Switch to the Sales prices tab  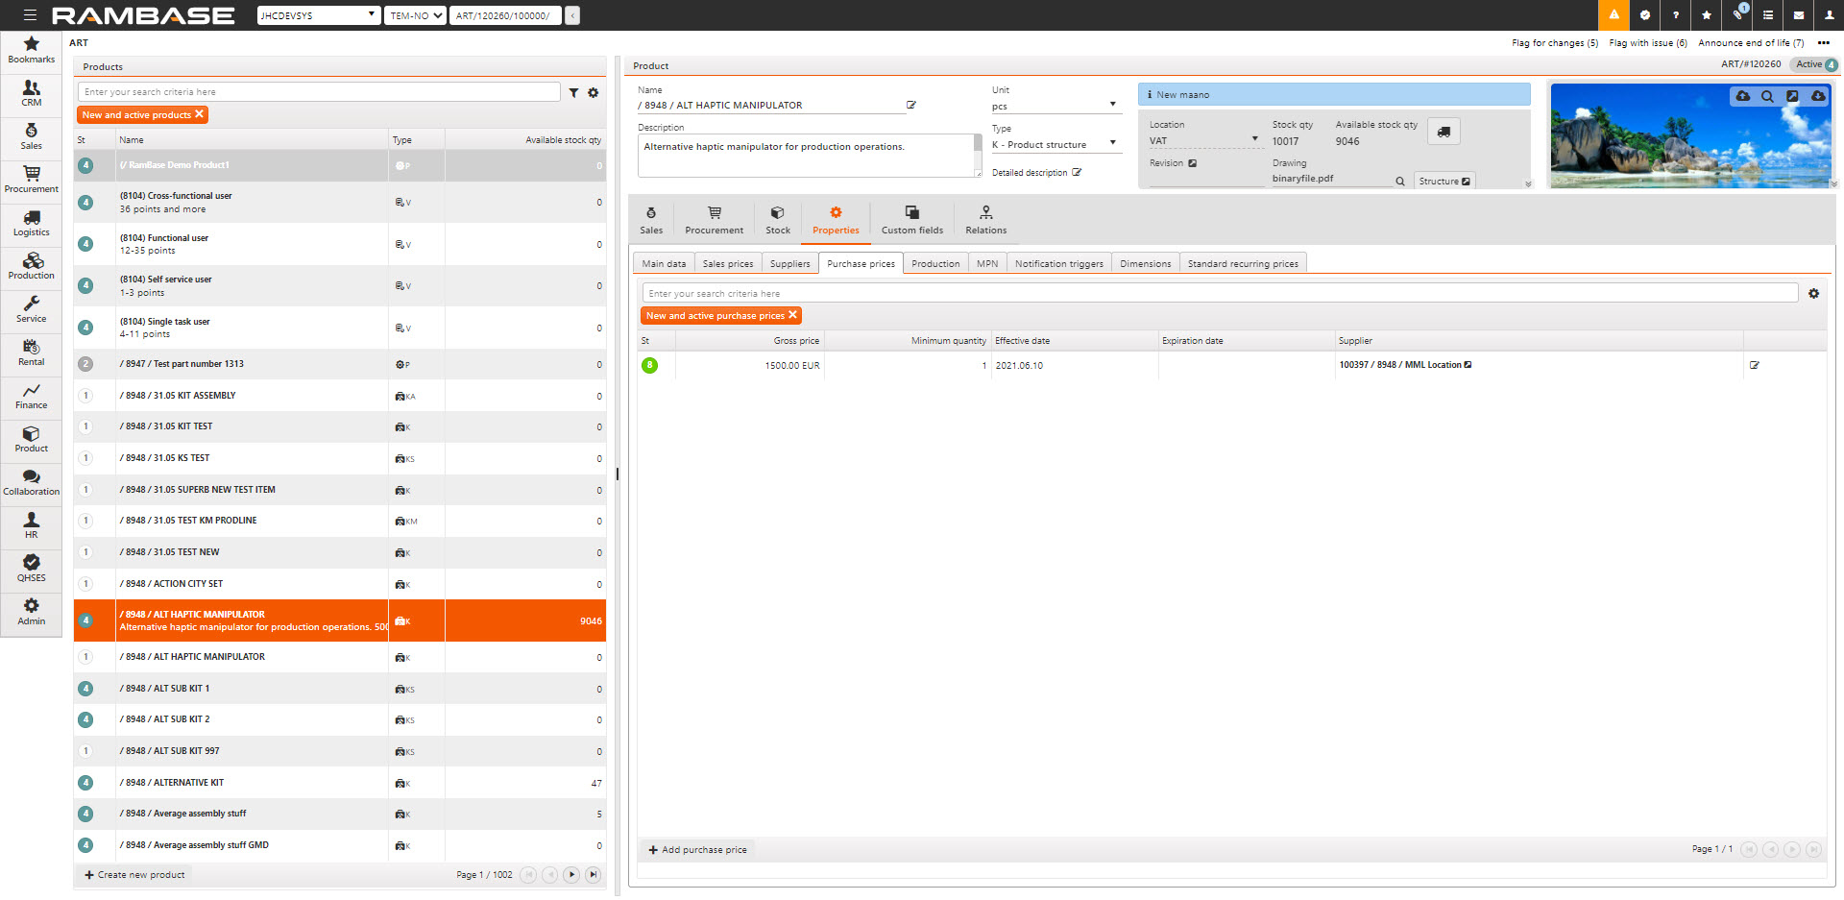coord(727,264)
